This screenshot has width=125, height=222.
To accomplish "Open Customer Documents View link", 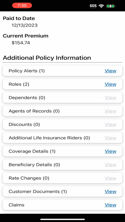I will pos(110,192).
